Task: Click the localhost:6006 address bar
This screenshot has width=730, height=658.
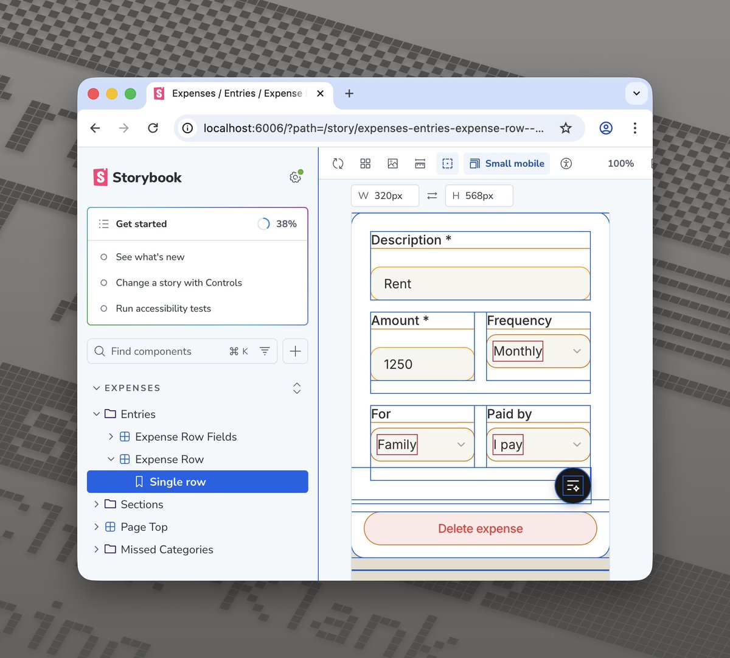Action: point(374,128)
